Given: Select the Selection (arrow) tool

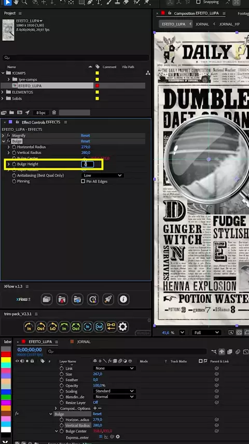Looking at the screenshot, I should click(7, 2).
